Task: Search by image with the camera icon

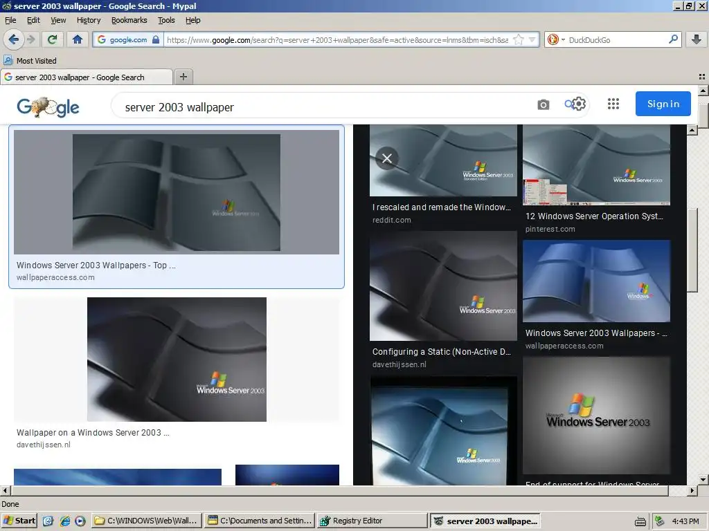Action: pyautogui.click(x=543, y=105)
